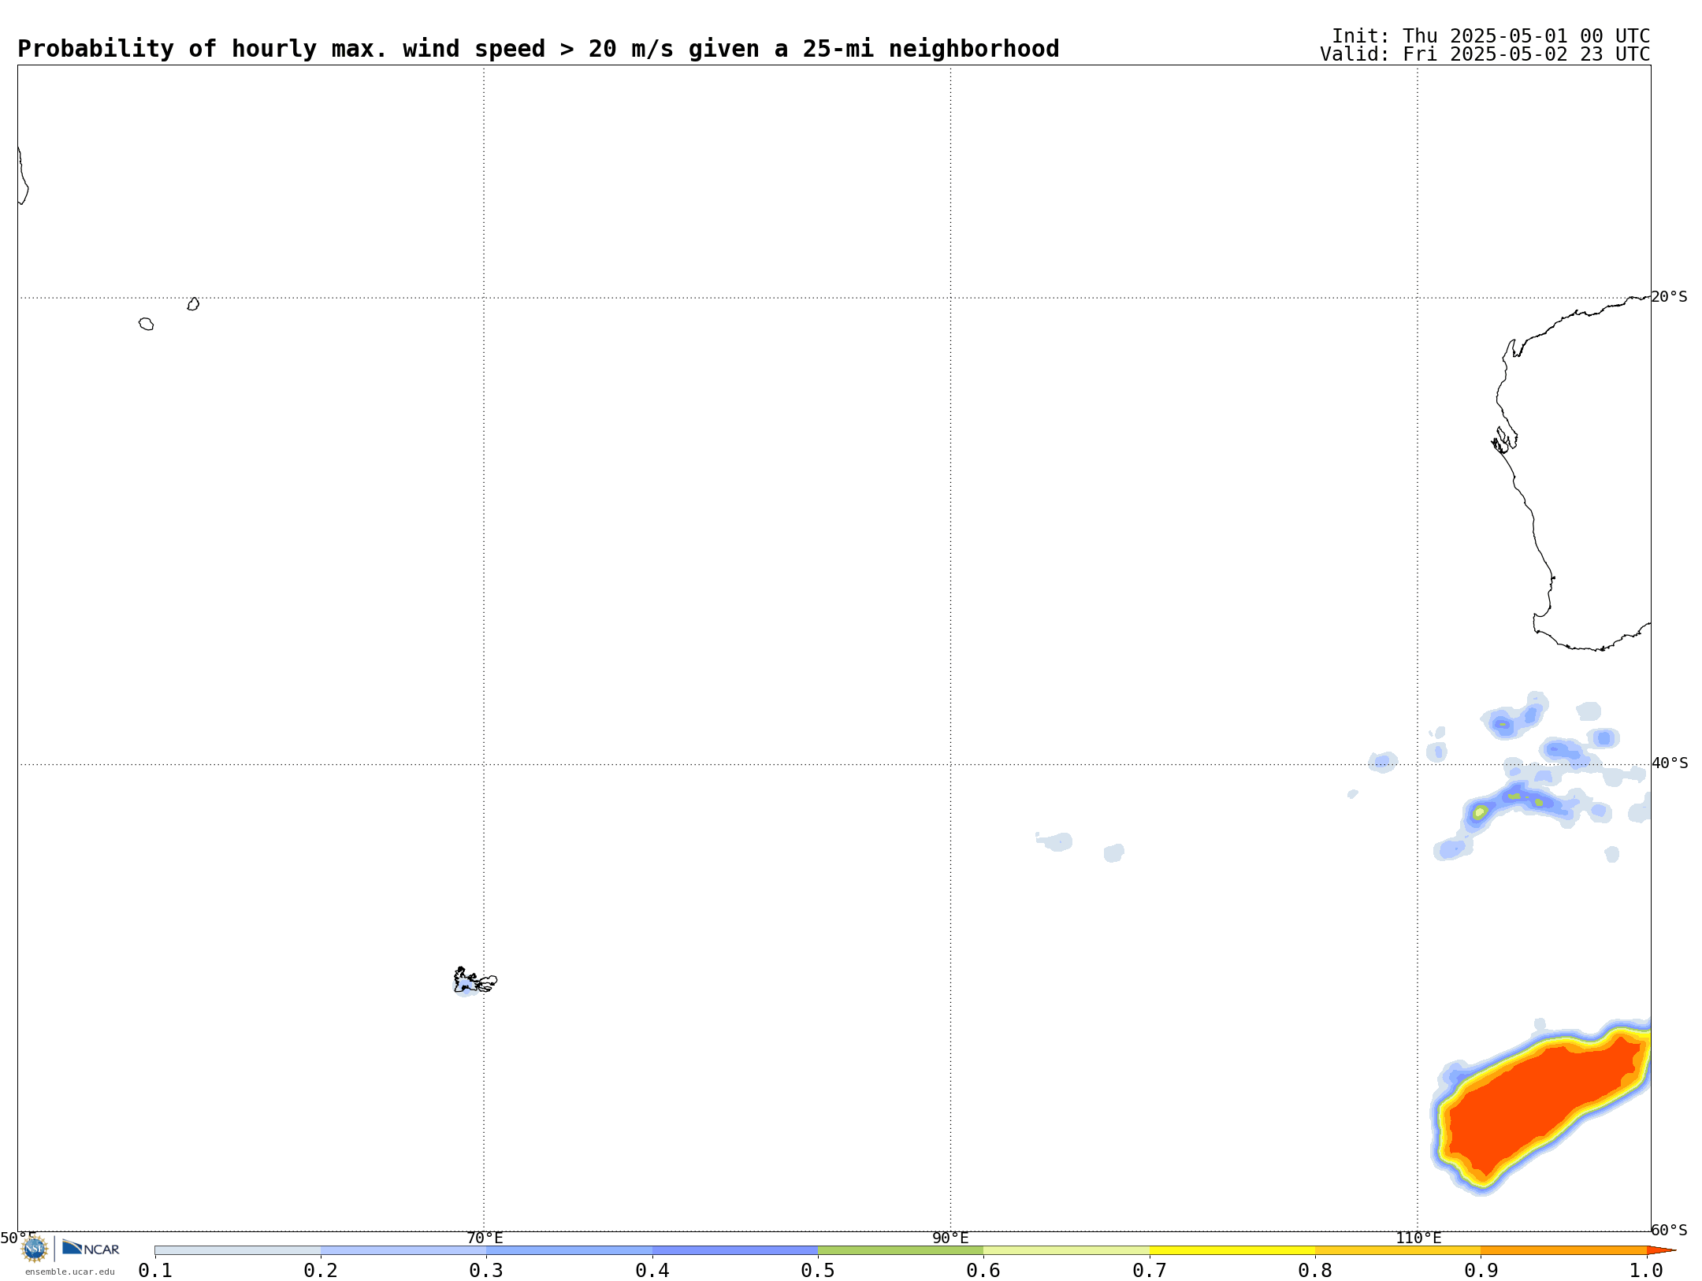Open the ensemble.ucar.edu link text
Image resolution: width=1702 pixels, height=1281 pixels.
tap(70, 1272)
